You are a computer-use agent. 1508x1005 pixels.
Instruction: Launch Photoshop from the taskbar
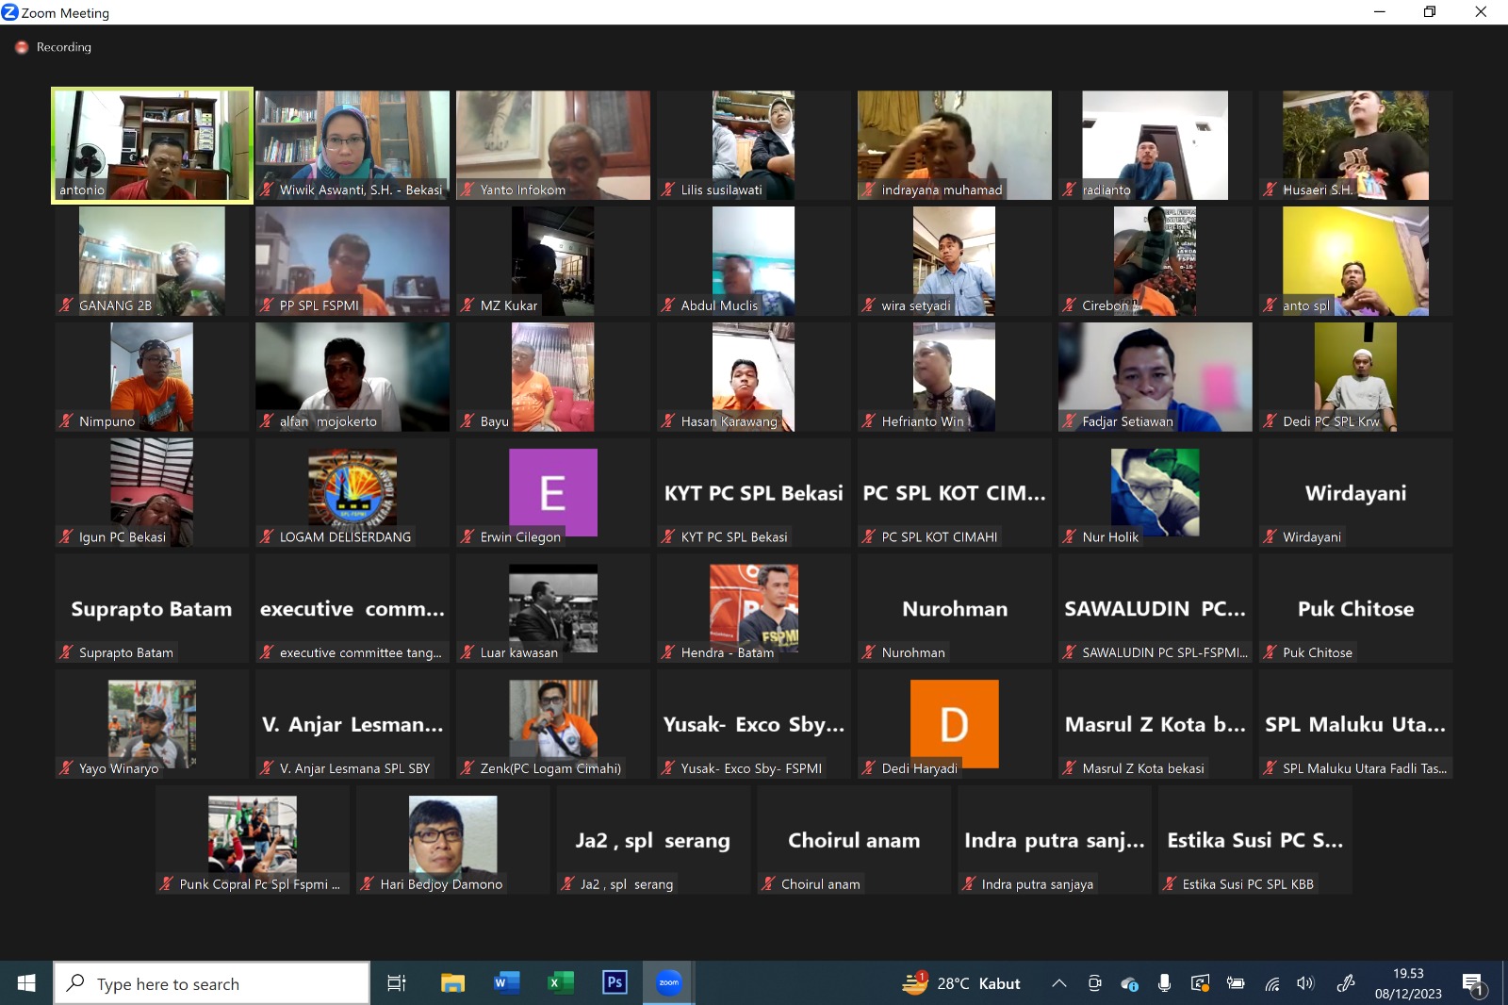615,983
